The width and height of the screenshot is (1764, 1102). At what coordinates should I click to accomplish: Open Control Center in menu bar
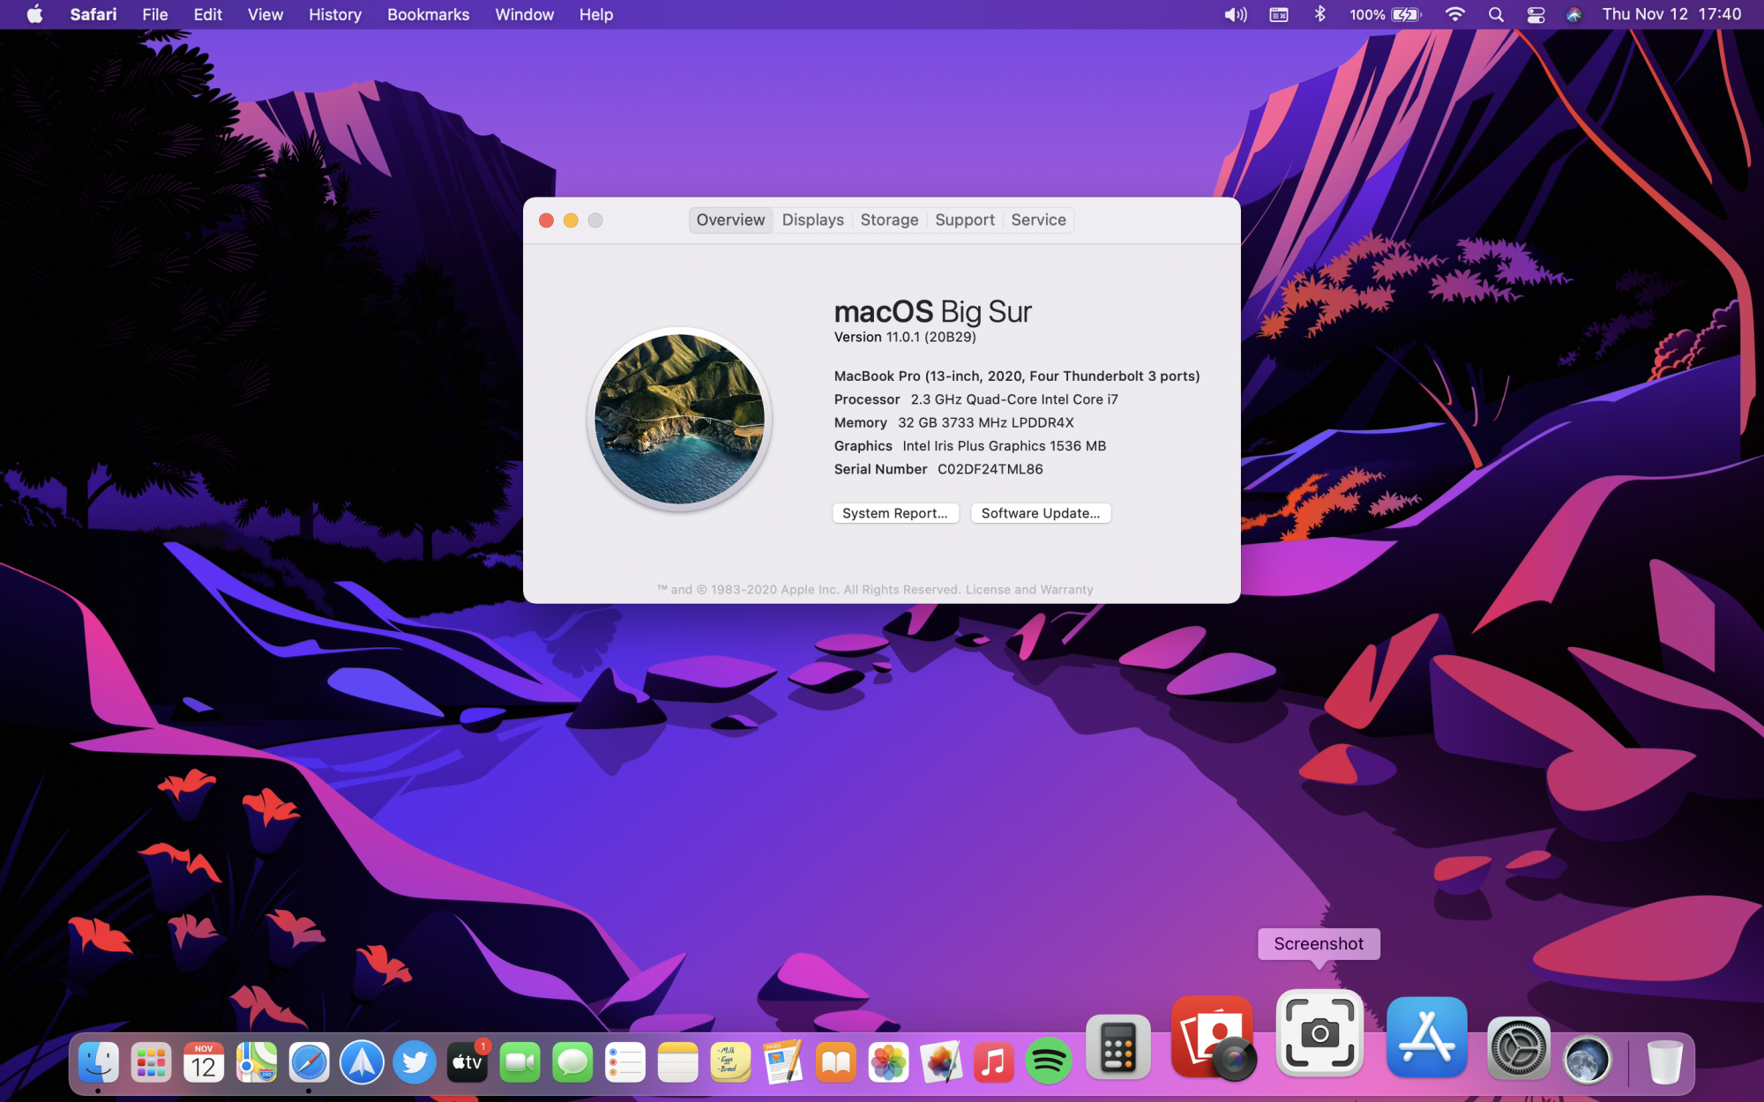point(1536,14)
